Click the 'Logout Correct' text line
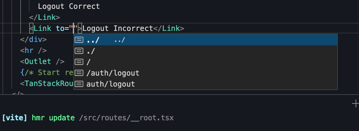The width and height of the screenshot is (359, 131). pyautogui.click(x=69, y=6)
